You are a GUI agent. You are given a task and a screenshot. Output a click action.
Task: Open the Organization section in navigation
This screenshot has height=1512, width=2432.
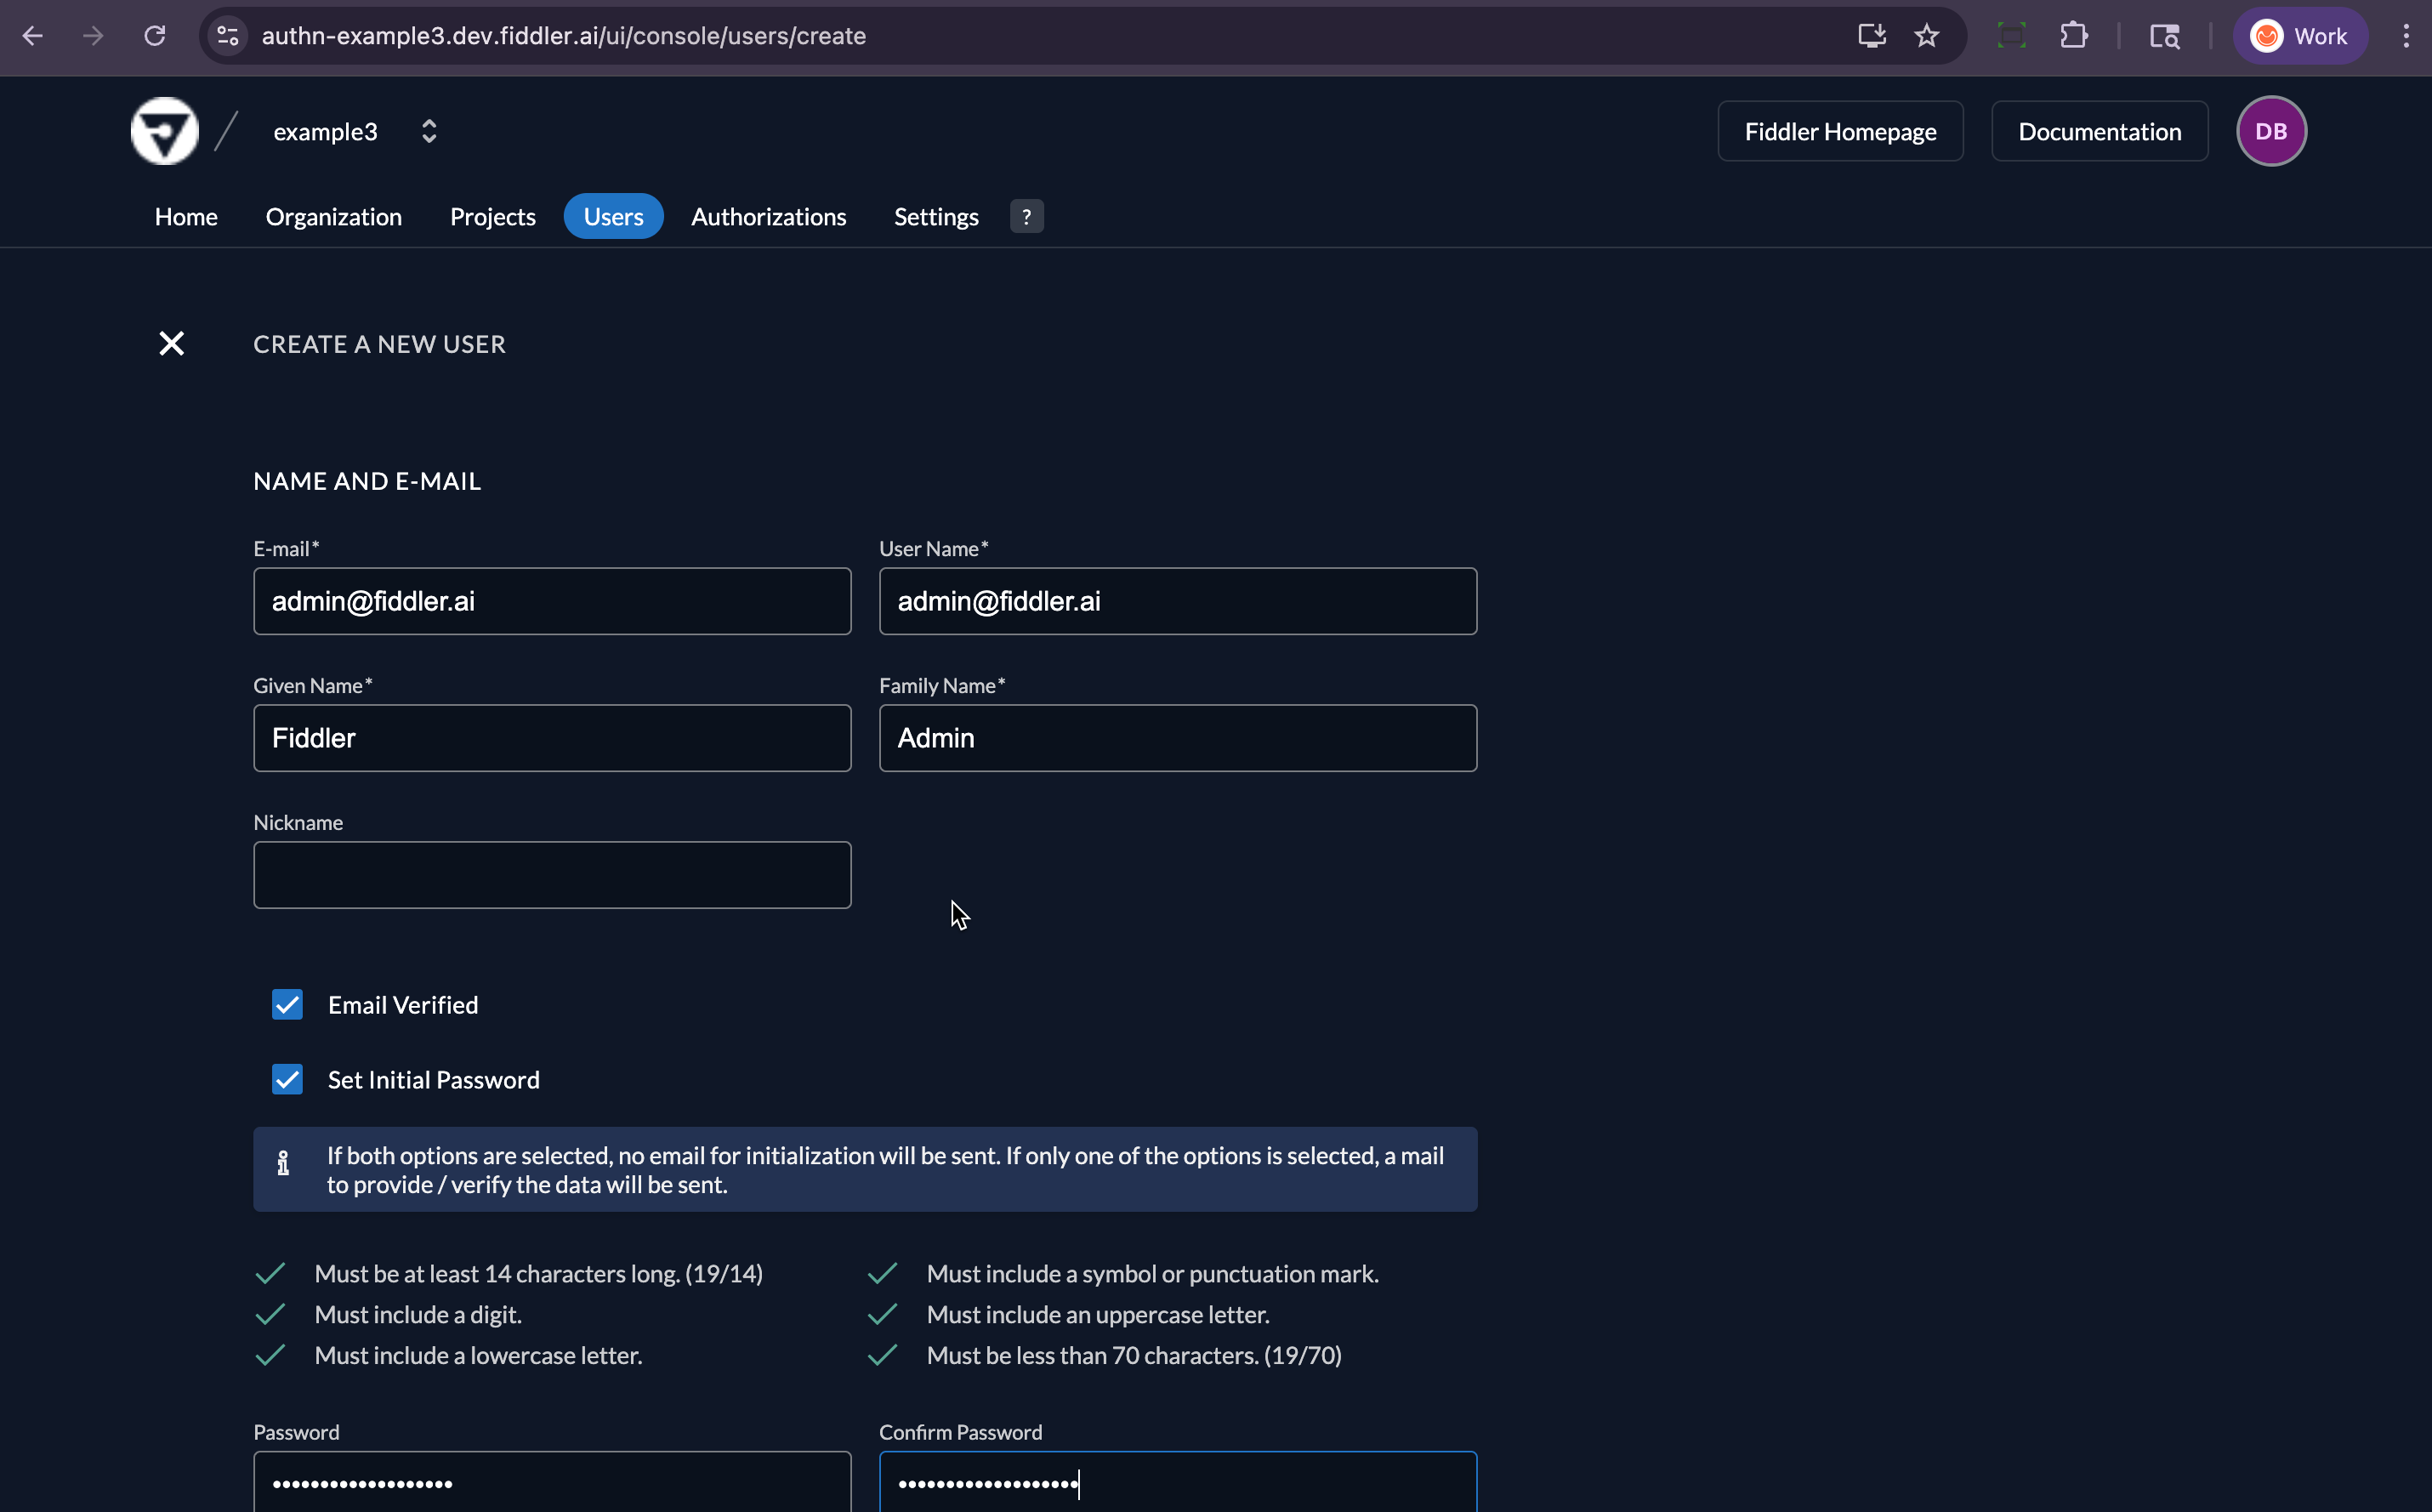point(333,216)
